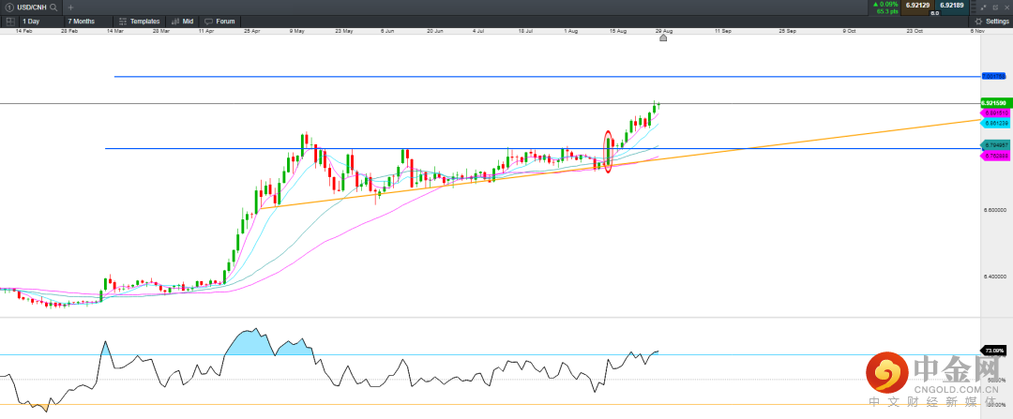Click the magenta 6.891510 moving average label
Image resolution: width=1013 pixels, height=419 pixels.
click(x=993, y=112)
